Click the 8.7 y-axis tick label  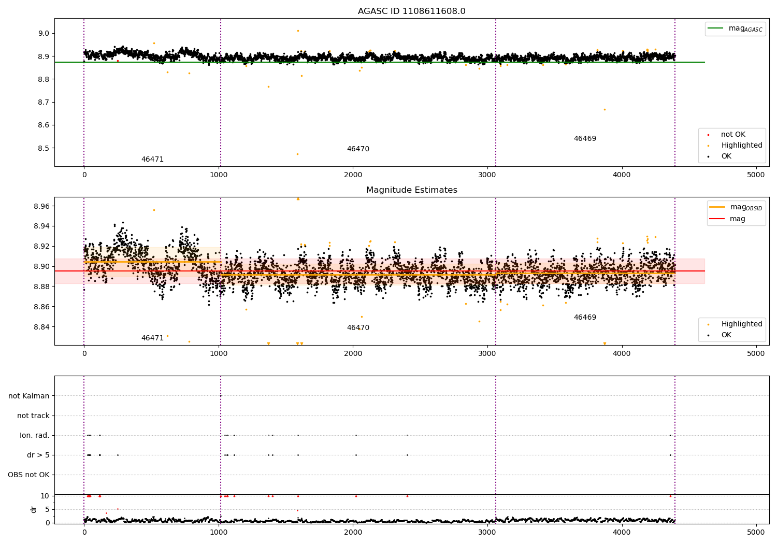click(x=44, y=103)
